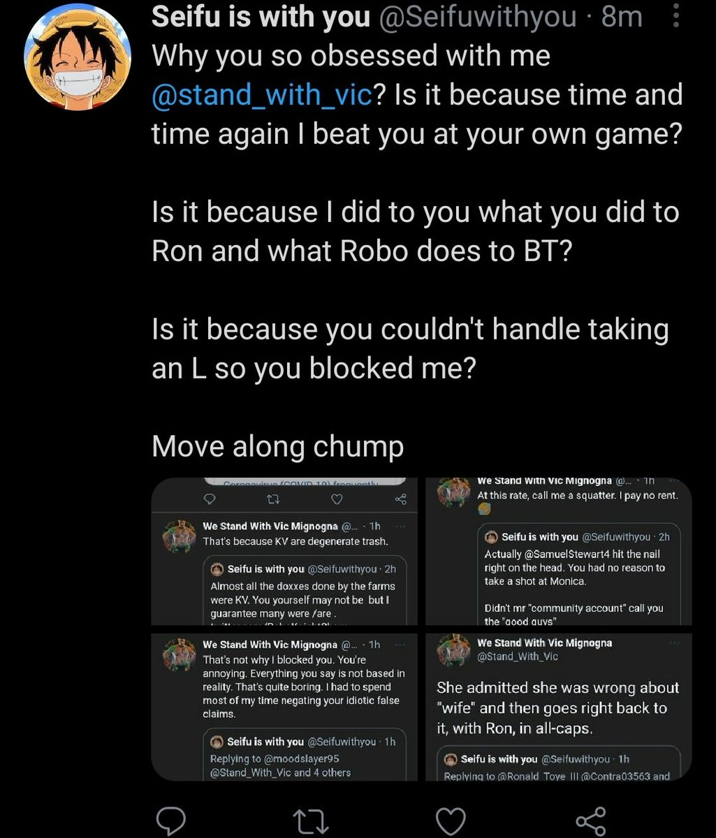Tap the share icon inside top-left embedded screenshot

[x=400, y=499]
